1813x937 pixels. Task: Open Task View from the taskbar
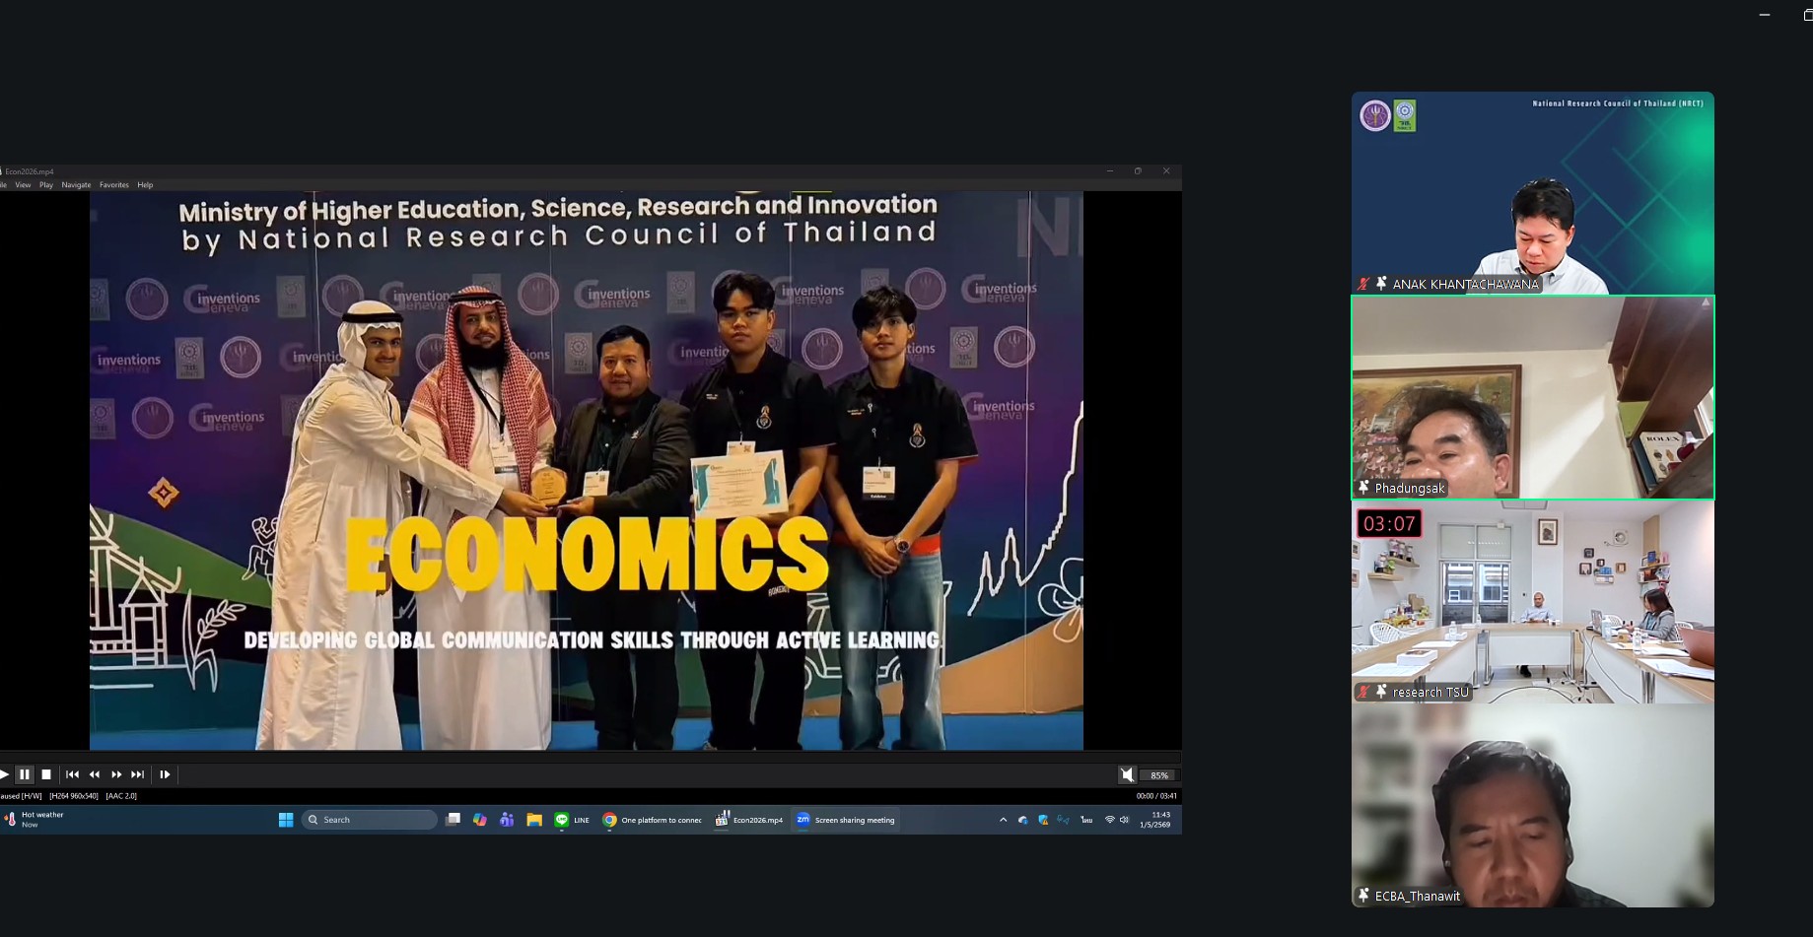tap(453, 820)
